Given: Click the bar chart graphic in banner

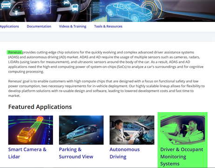Looking at the screenshot, I should [x=101, y=19].
